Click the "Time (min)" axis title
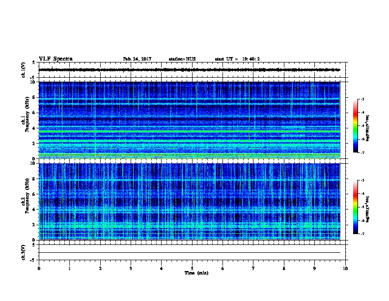The image size is (389, 301). pyautogui.click(x=196, y=273)
